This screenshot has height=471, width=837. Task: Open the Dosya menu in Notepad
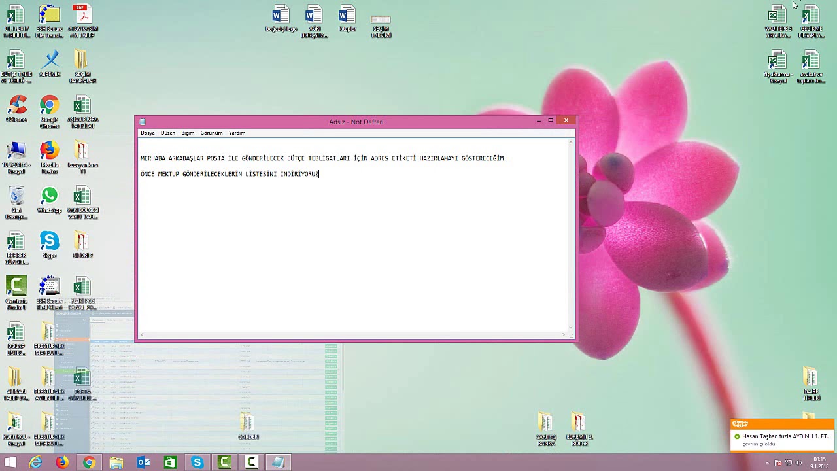148,133
